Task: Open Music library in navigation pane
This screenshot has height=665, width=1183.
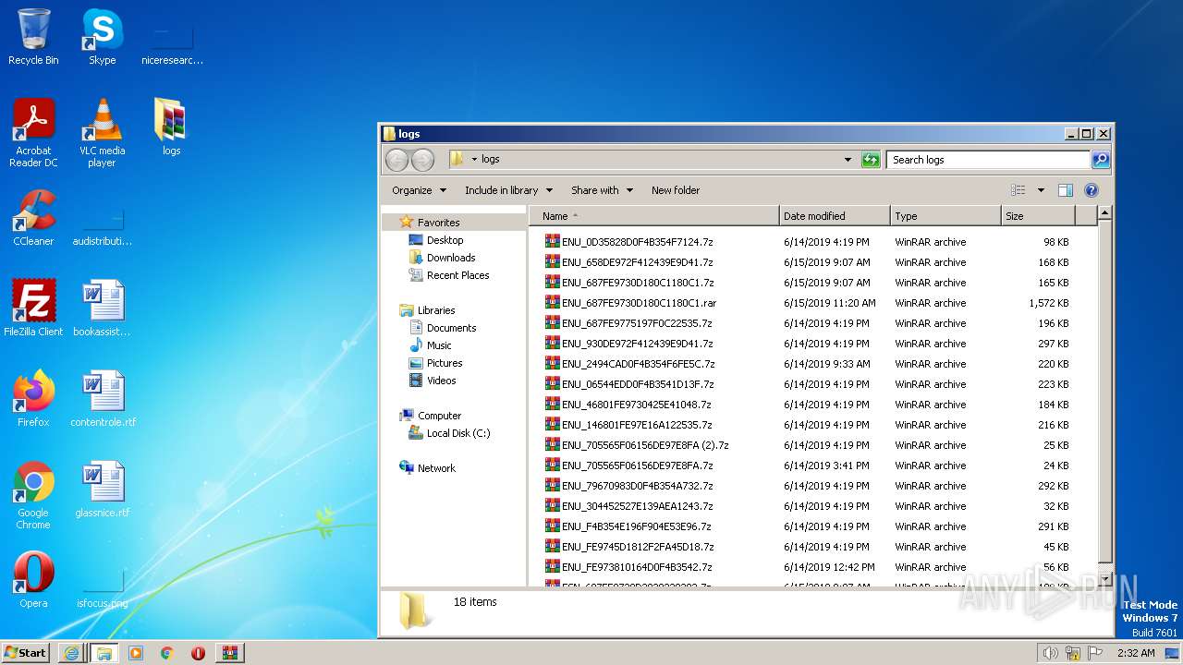Action: click(x=439, y=345)
